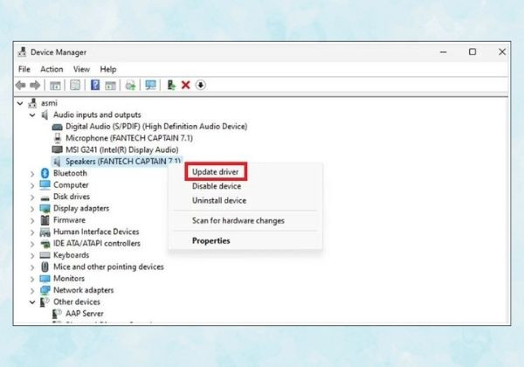Collapse the asmi root node

tap(20, 103)
